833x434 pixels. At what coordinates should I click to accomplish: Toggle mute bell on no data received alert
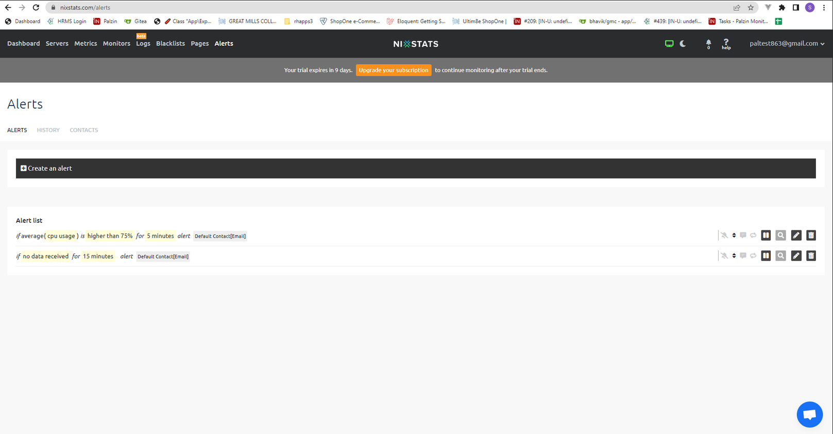click(x=724, y=256)
